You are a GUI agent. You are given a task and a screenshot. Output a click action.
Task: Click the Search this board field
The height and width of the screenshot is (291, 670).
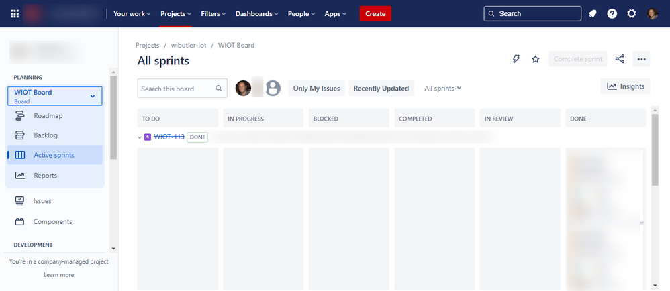click(x=183, y=89)
